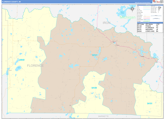
Task: Select the 54542 ZIP code map label
Action: click(22, 60)
